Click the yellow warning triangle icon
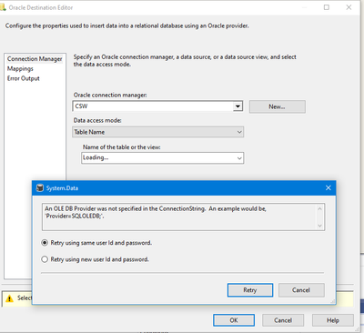Screen dimensions: 364x333 [x=9, y=298]
